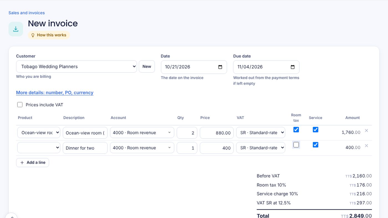Open the Account dropdown on the Ocean-view room line
388x218 pixels.
point(142,133)
